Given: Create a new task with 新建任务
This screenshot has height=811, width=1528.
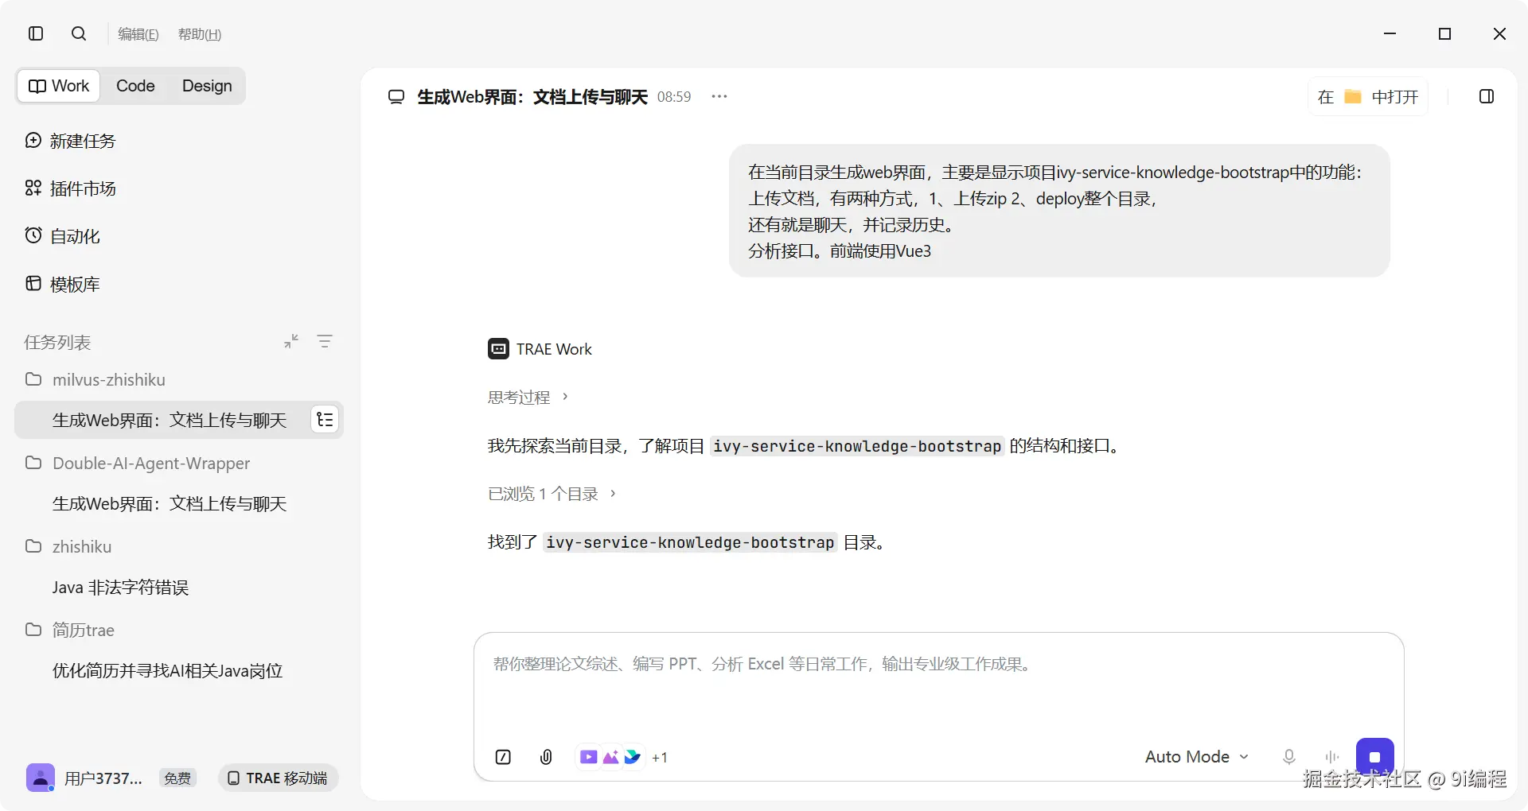Looking at the screenshot, I should coord(71,141).
